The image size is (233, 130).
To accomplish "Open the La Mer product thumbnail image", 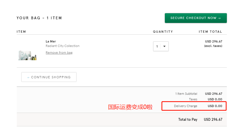I will click(x=28, y=55).
